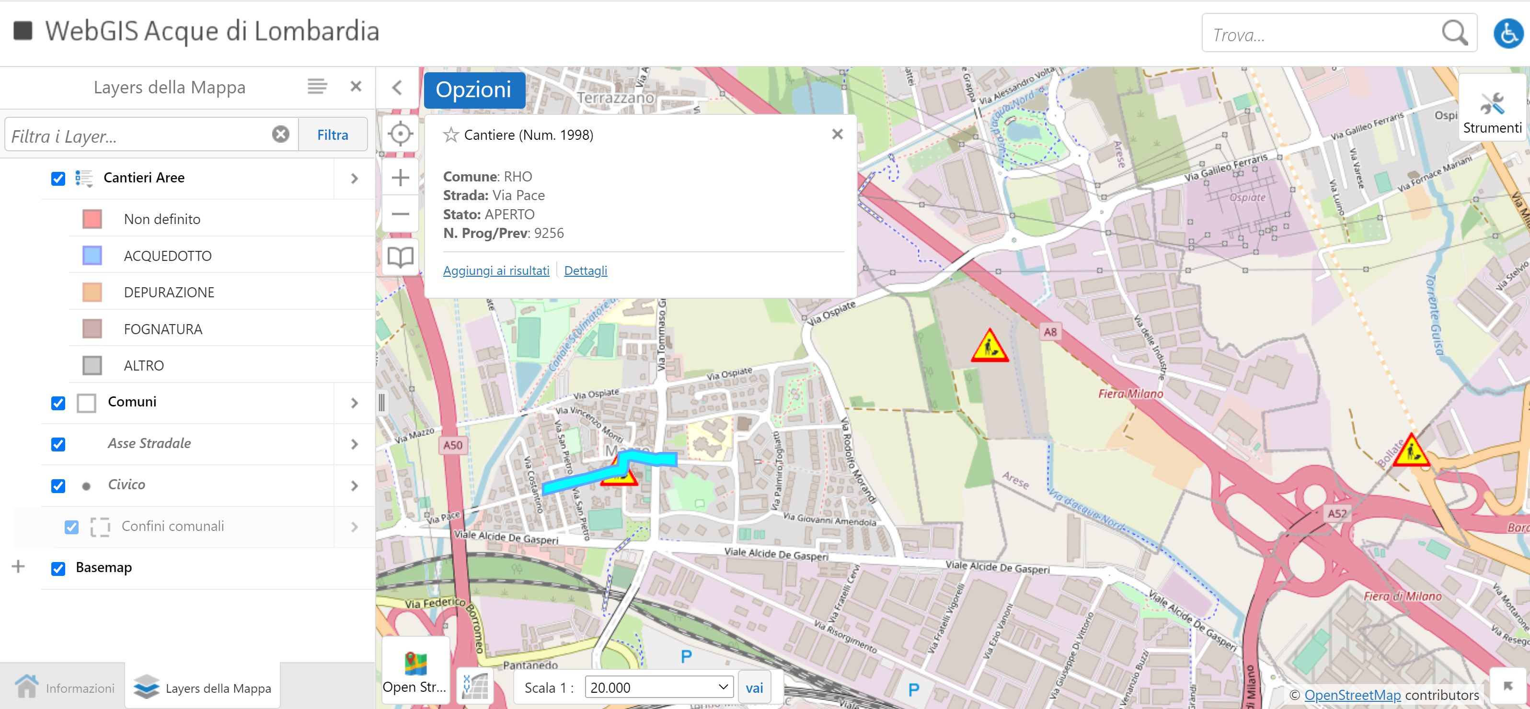Screen dimensions: 1530x709
Task: Add Basemap group with plus icon
Action: click(18, 567)
